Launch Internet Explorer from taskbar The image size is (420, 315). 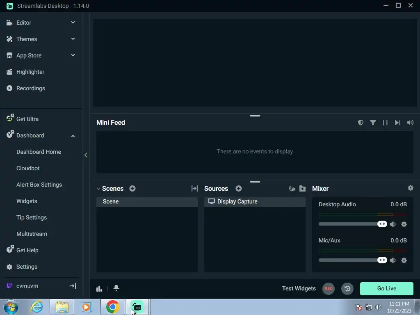pos(37,307)
